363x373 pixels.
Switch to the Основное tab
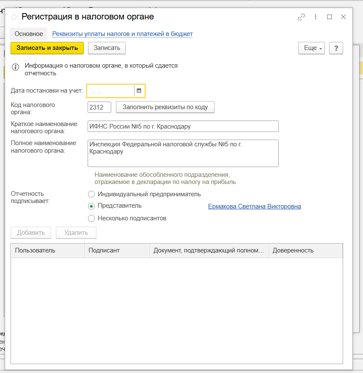(29, 34)
